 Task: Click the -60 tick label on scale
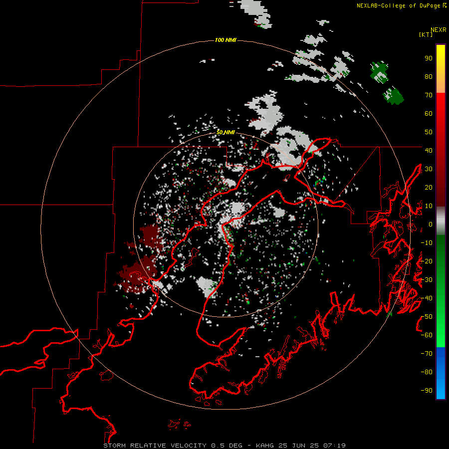point(427,335)
